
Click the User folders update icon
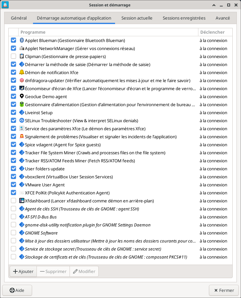click(x=22, y=169)
